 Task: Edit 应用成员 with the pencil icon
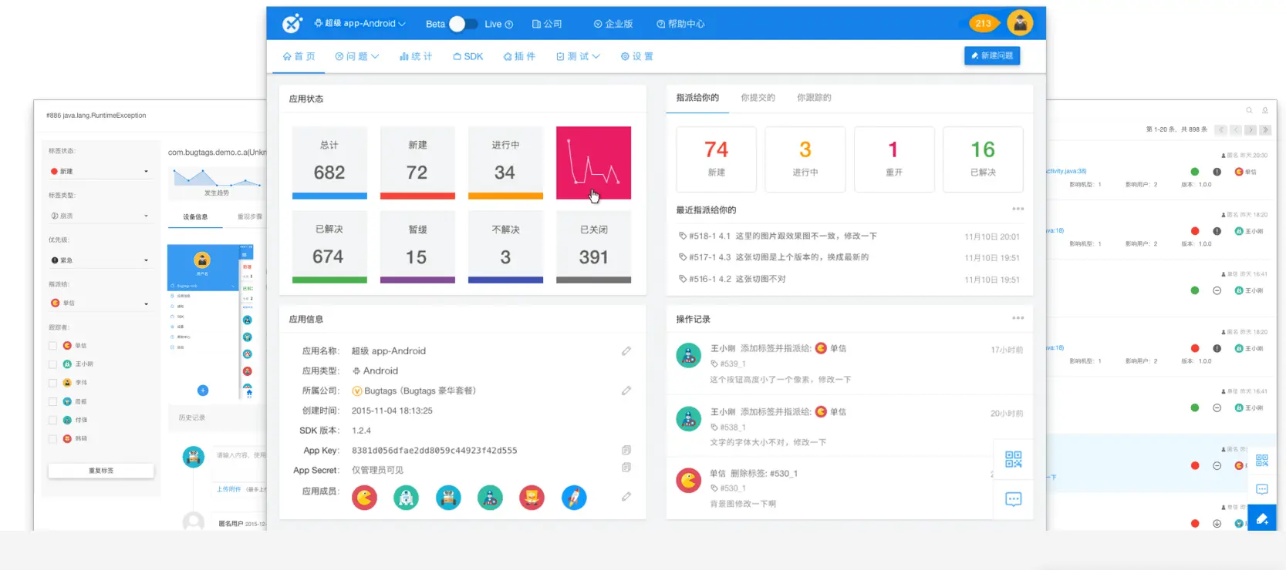coord(626,497)
